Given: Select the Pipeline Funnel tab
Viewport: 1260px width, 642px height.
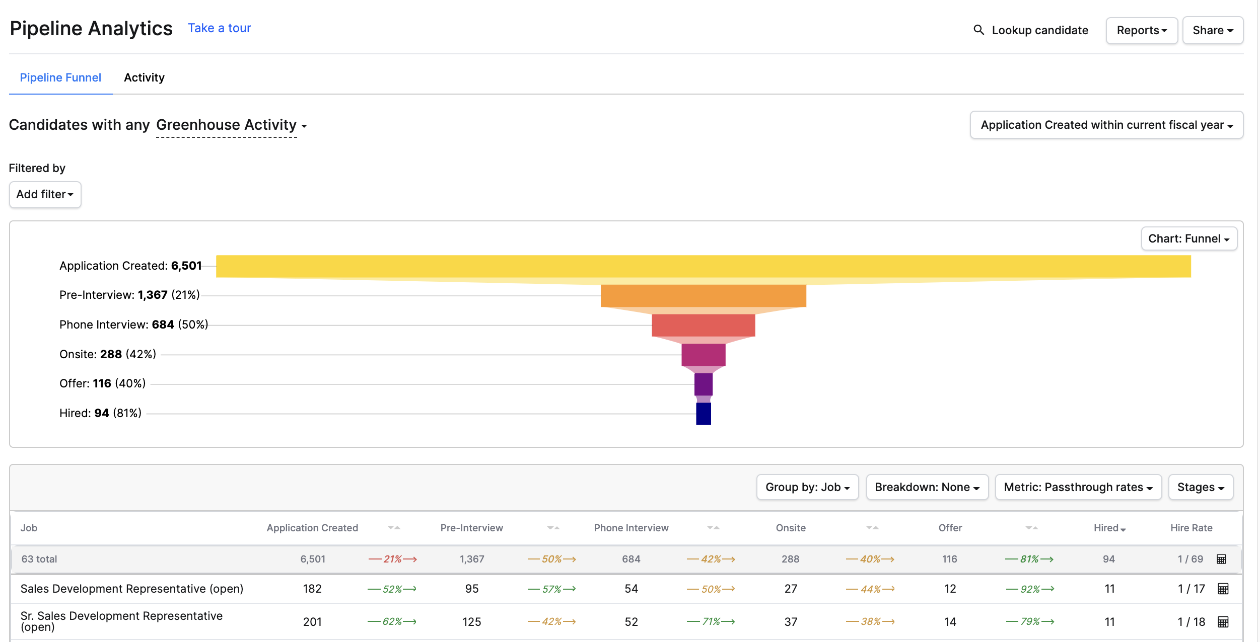Looking at the screenshot, I should [60, 77].
